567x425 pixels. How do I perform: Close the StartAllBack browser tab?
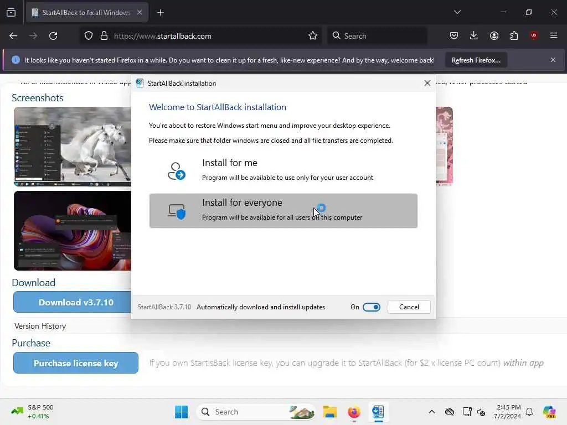tap(140, 12)
